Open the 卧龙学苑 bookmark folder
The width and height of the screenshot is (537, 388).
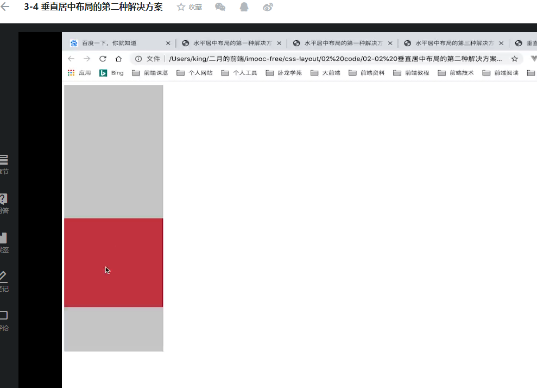[x=284, y=73]
